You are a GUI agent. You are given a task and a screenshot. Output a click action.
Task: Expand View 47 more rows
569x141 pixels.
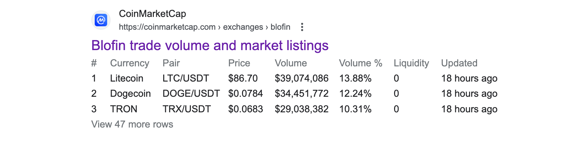click(132, 124)
